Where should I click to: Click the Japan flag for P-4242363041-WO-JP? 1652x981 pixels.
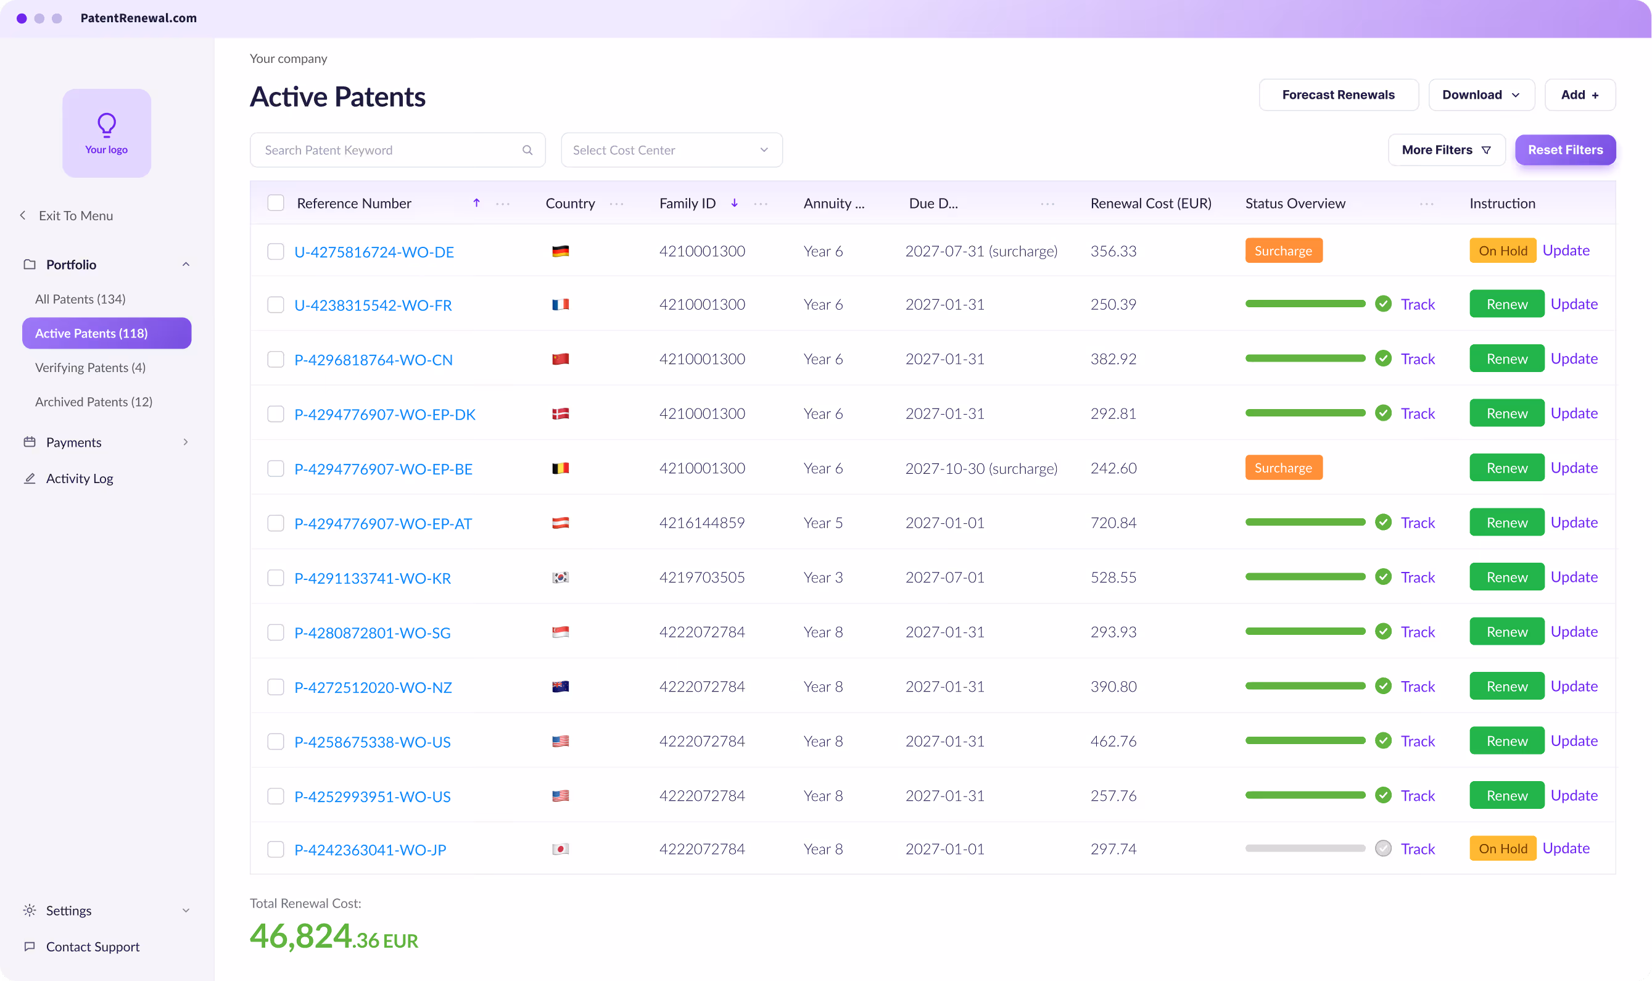tap(560, 849)
